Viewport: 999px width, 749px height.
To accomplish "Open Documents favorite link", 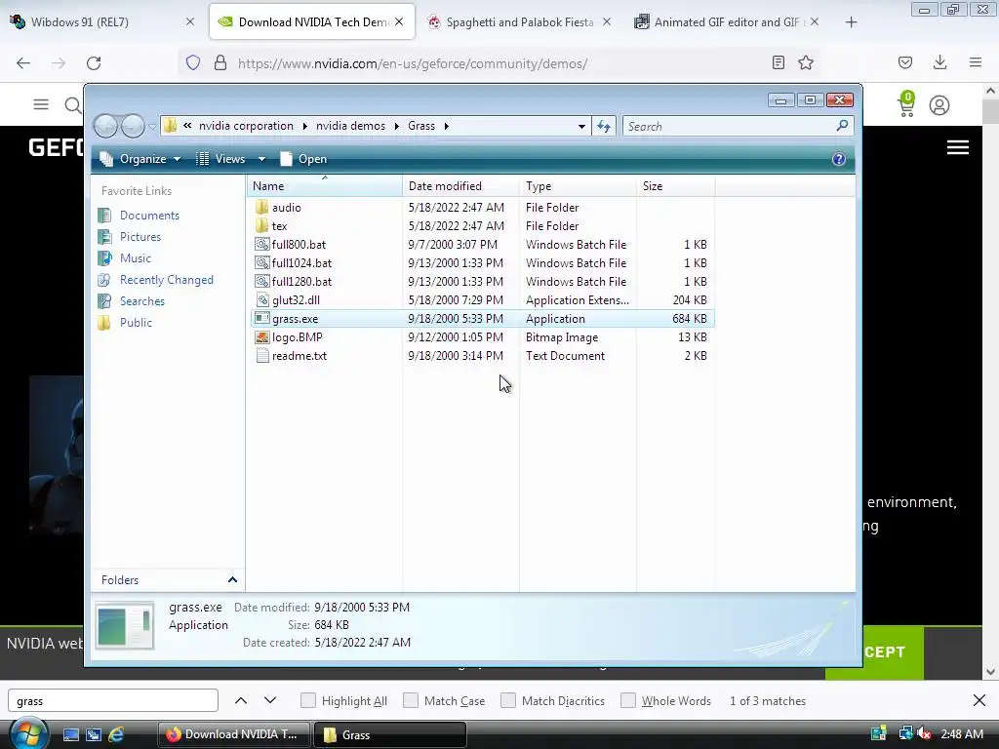I will point(149,216).
